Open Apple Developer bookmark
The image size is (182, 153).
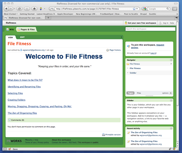pyautogui.click(x=65, y=14)
